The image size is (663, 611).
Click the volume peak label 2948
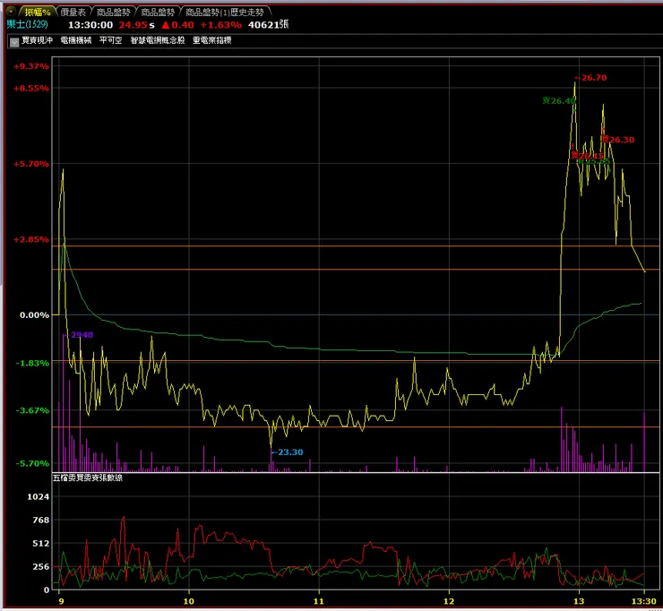click(x=82, y=335)
